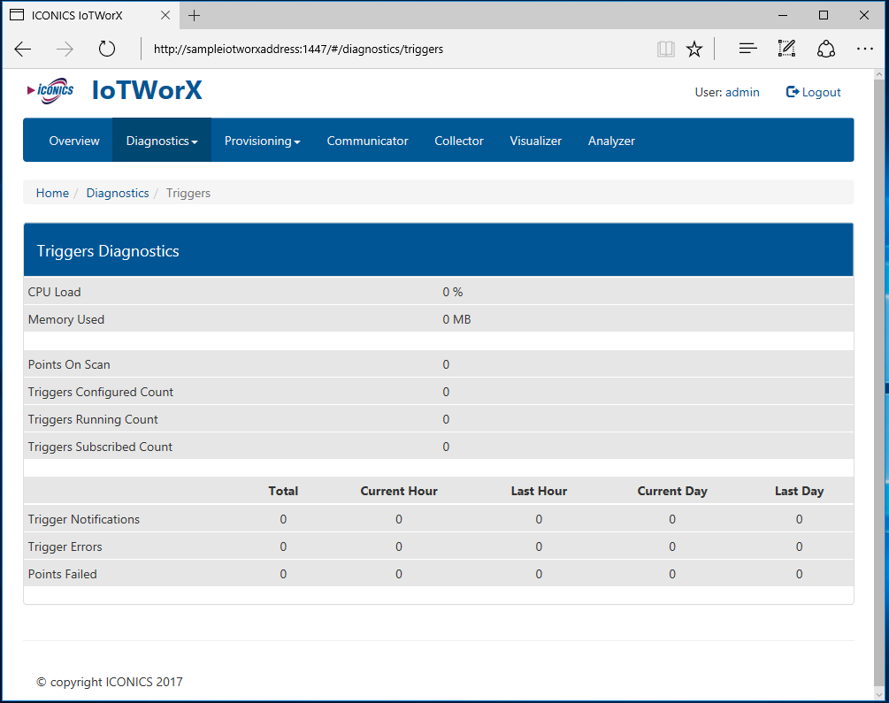
Task: Click the browser forward arrow
Action: coord(65,50)
